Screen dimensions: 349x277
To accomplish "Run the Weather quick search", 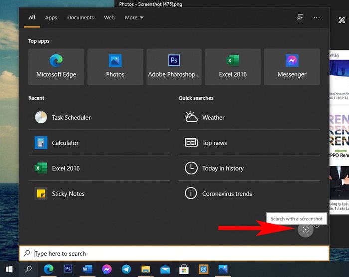I will point(249,117).
